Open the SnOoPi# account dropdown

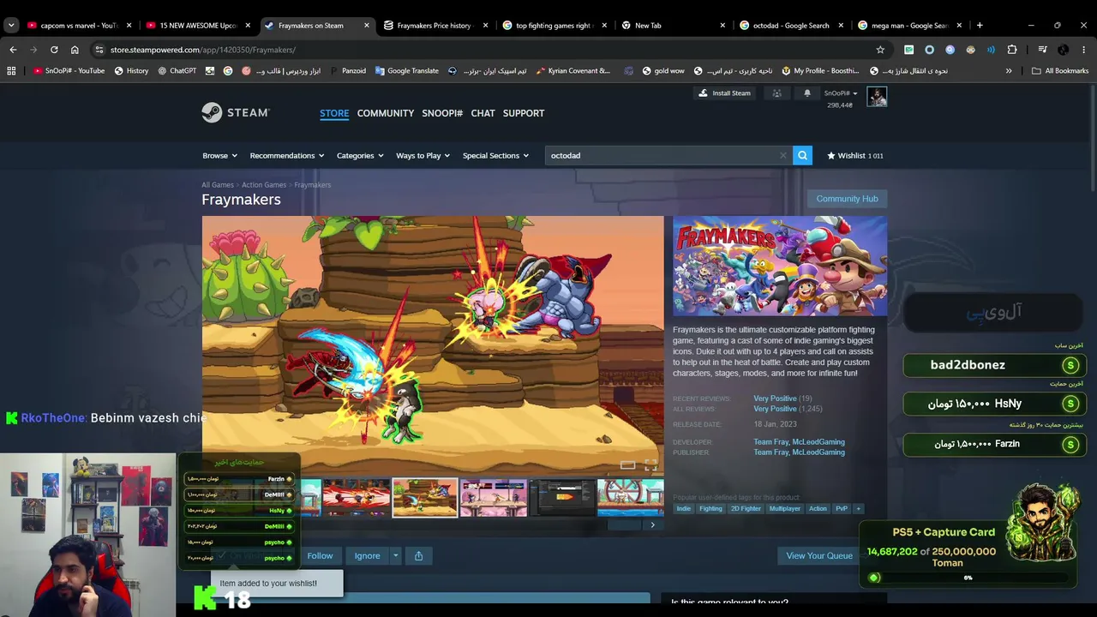pyautogui.click(x=841, y=93)
